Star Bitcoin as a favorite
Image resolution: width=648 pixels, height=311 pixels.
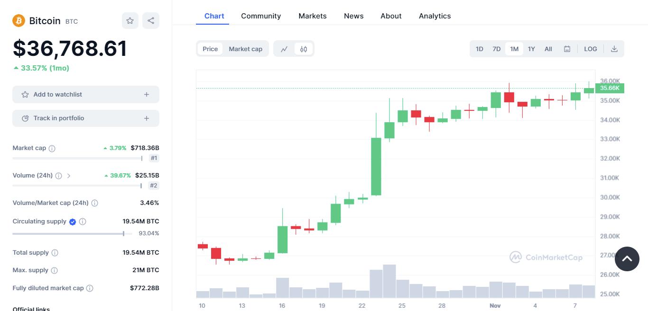tap(130, 21)
